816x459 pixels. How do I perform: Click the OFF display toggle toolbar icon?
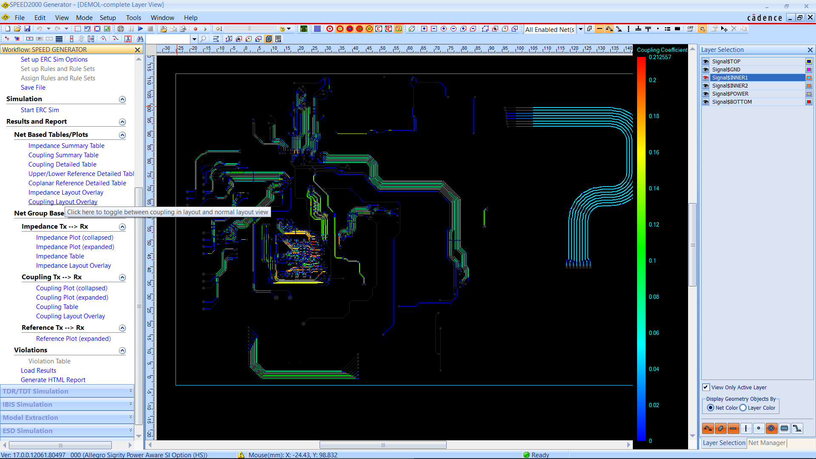[690, 29]
